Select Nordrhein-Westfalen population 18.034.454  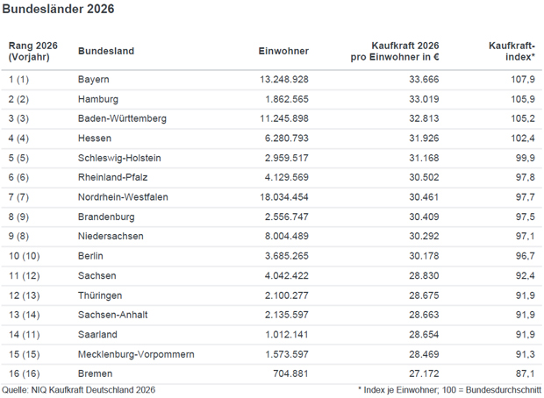[x=280, y=197]
